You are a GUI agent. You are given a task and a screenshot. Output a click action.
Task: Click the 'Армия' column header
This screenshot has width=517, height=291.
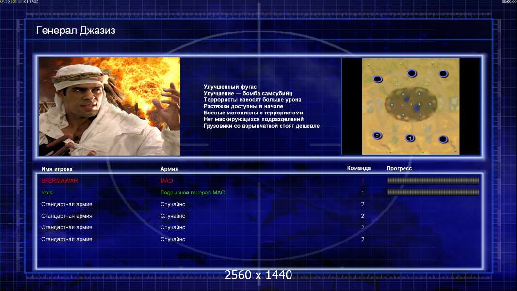169,169
